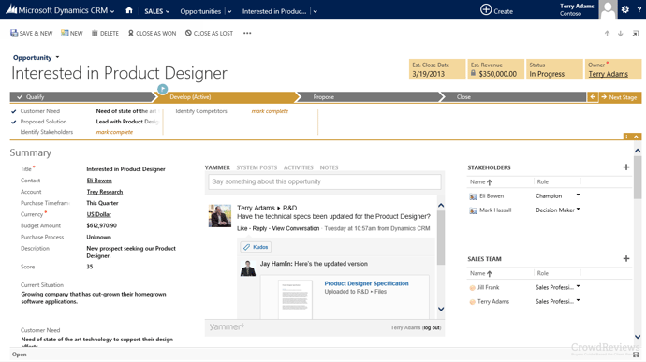The width and height of the screenshot is (646, 362).
Task: Expand the record breadcrumb dropdown arrow
Action: click(x=316, y=11)
